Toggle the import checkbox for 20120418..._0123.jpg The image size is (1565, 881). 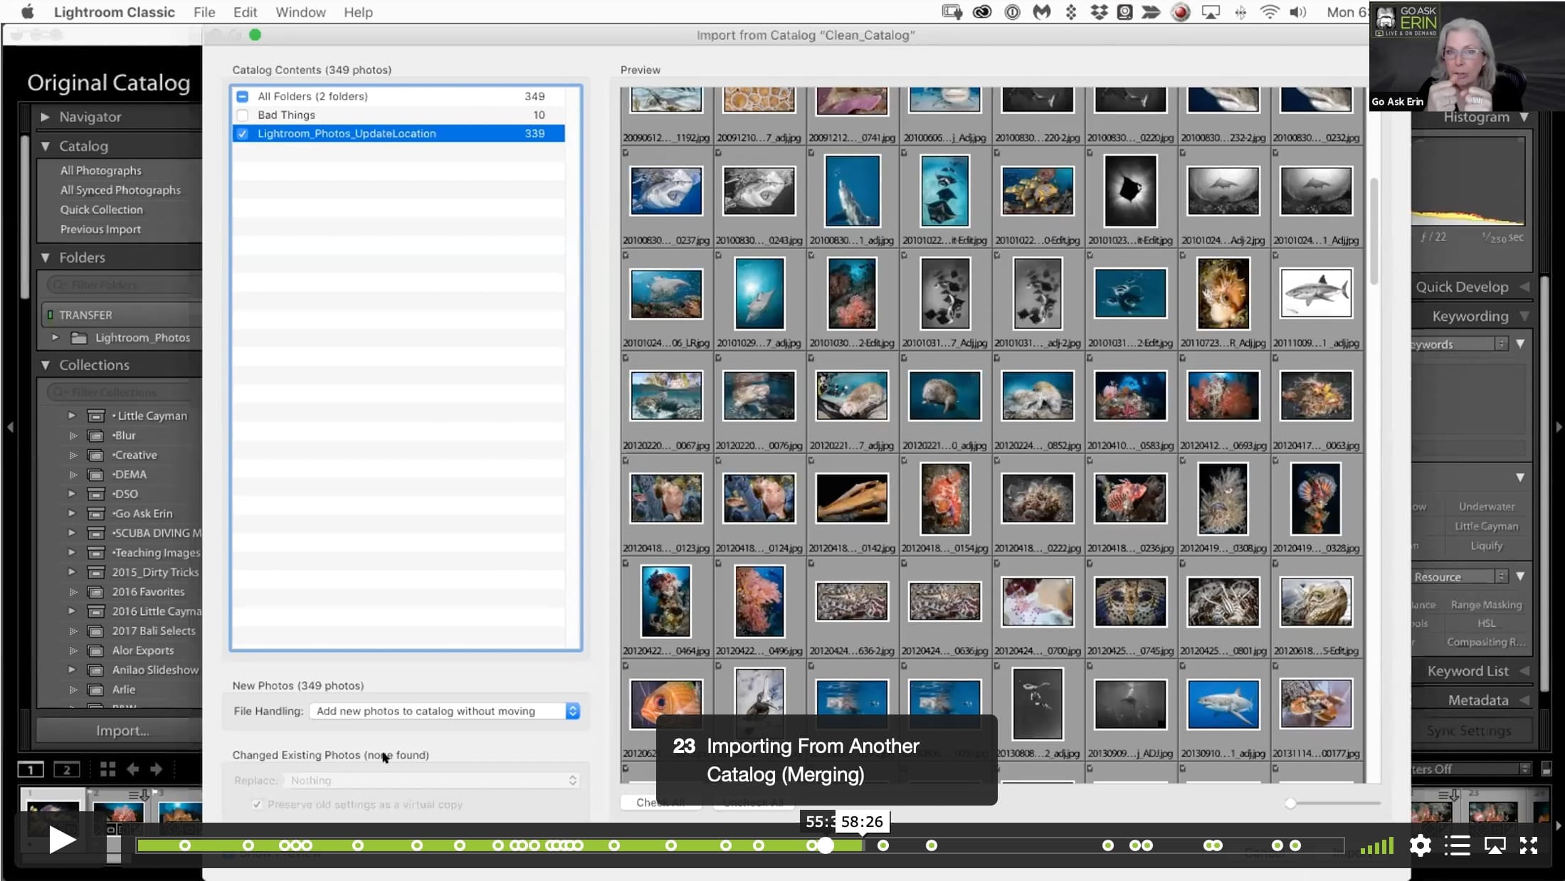pos(626,460)
